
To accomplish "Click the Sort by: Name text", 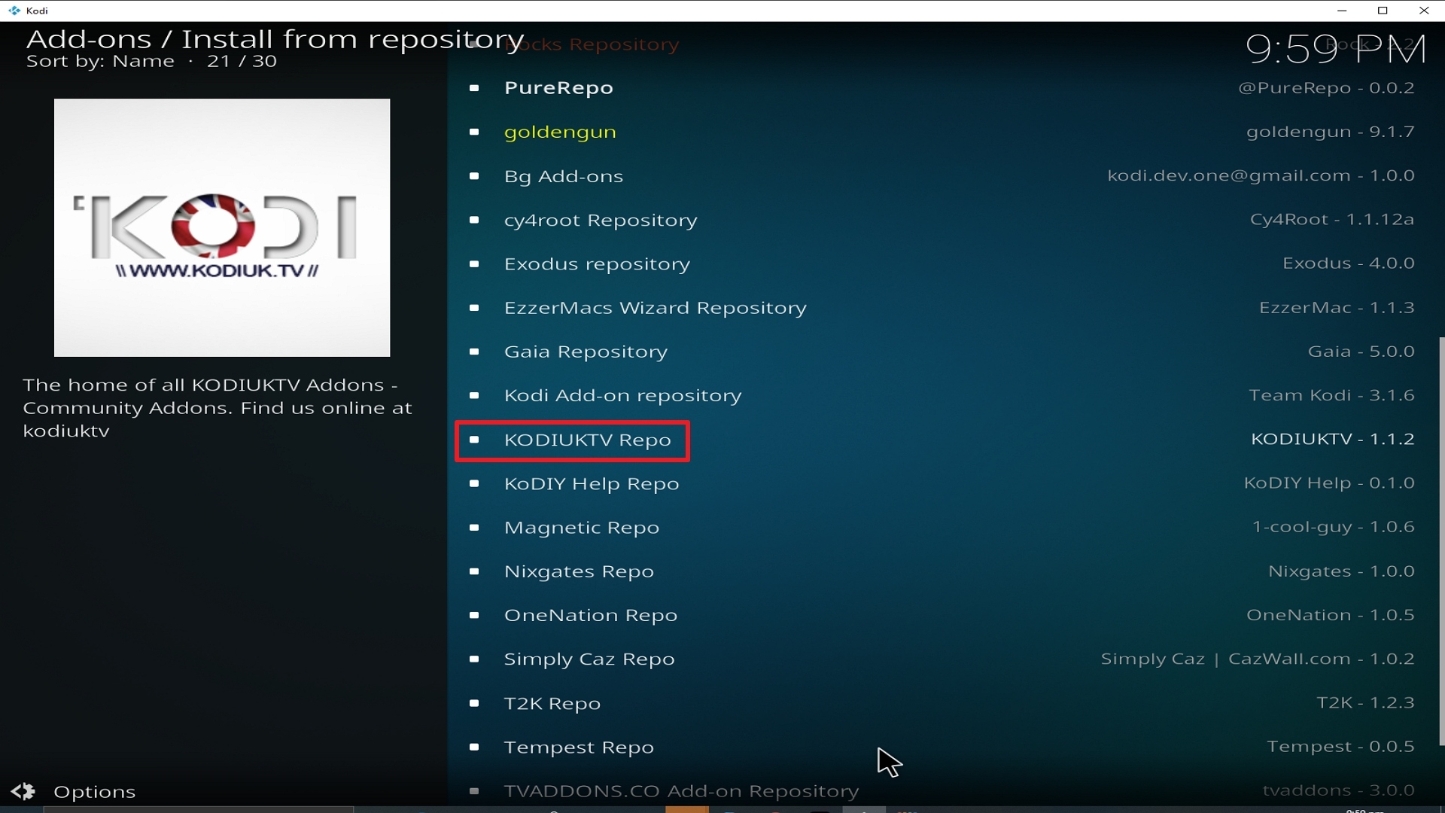I will click(x=100, y=62).
